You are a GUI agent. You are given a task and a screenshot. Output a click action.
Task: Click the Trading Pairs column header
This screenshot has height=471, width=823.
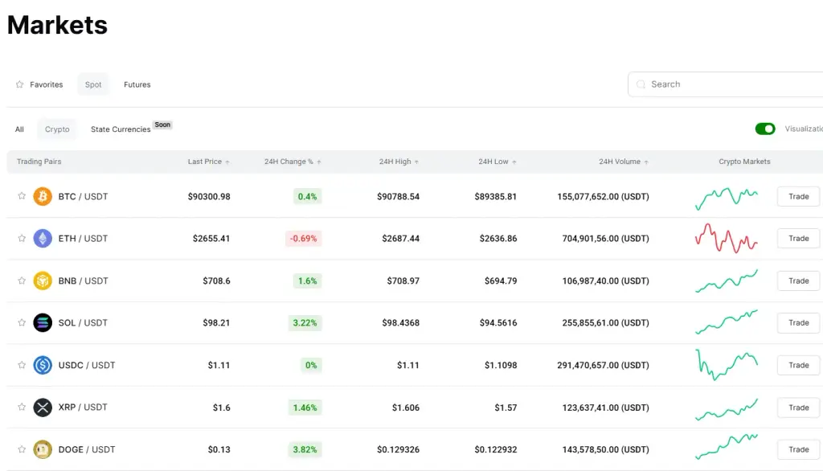(x=39, y=162)
